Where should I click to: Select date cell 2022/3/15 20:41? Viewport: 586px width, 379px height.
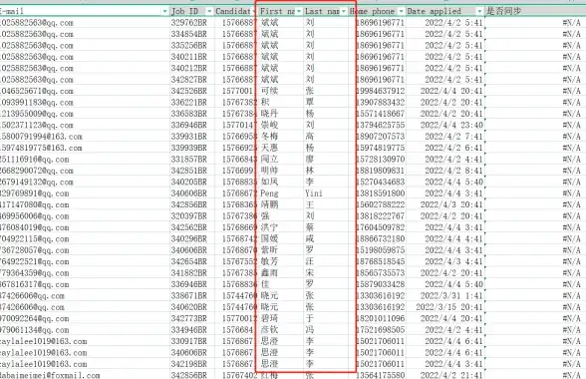[449, 307]
